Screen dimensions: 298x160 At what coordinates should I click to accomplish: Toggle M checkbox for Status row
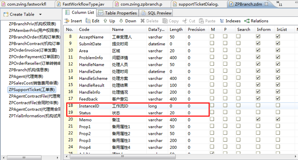212,113
